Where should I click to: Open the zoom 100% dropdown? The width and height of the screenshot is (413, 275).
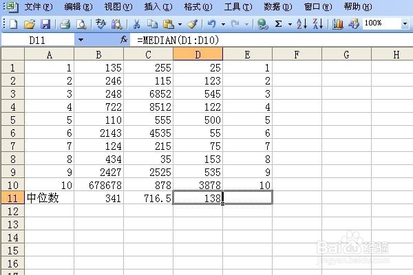pyautogui.click(x=405, y=24)
